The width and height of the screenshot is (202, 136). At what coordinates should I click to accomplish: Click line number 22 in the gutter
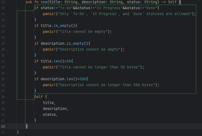3,2
